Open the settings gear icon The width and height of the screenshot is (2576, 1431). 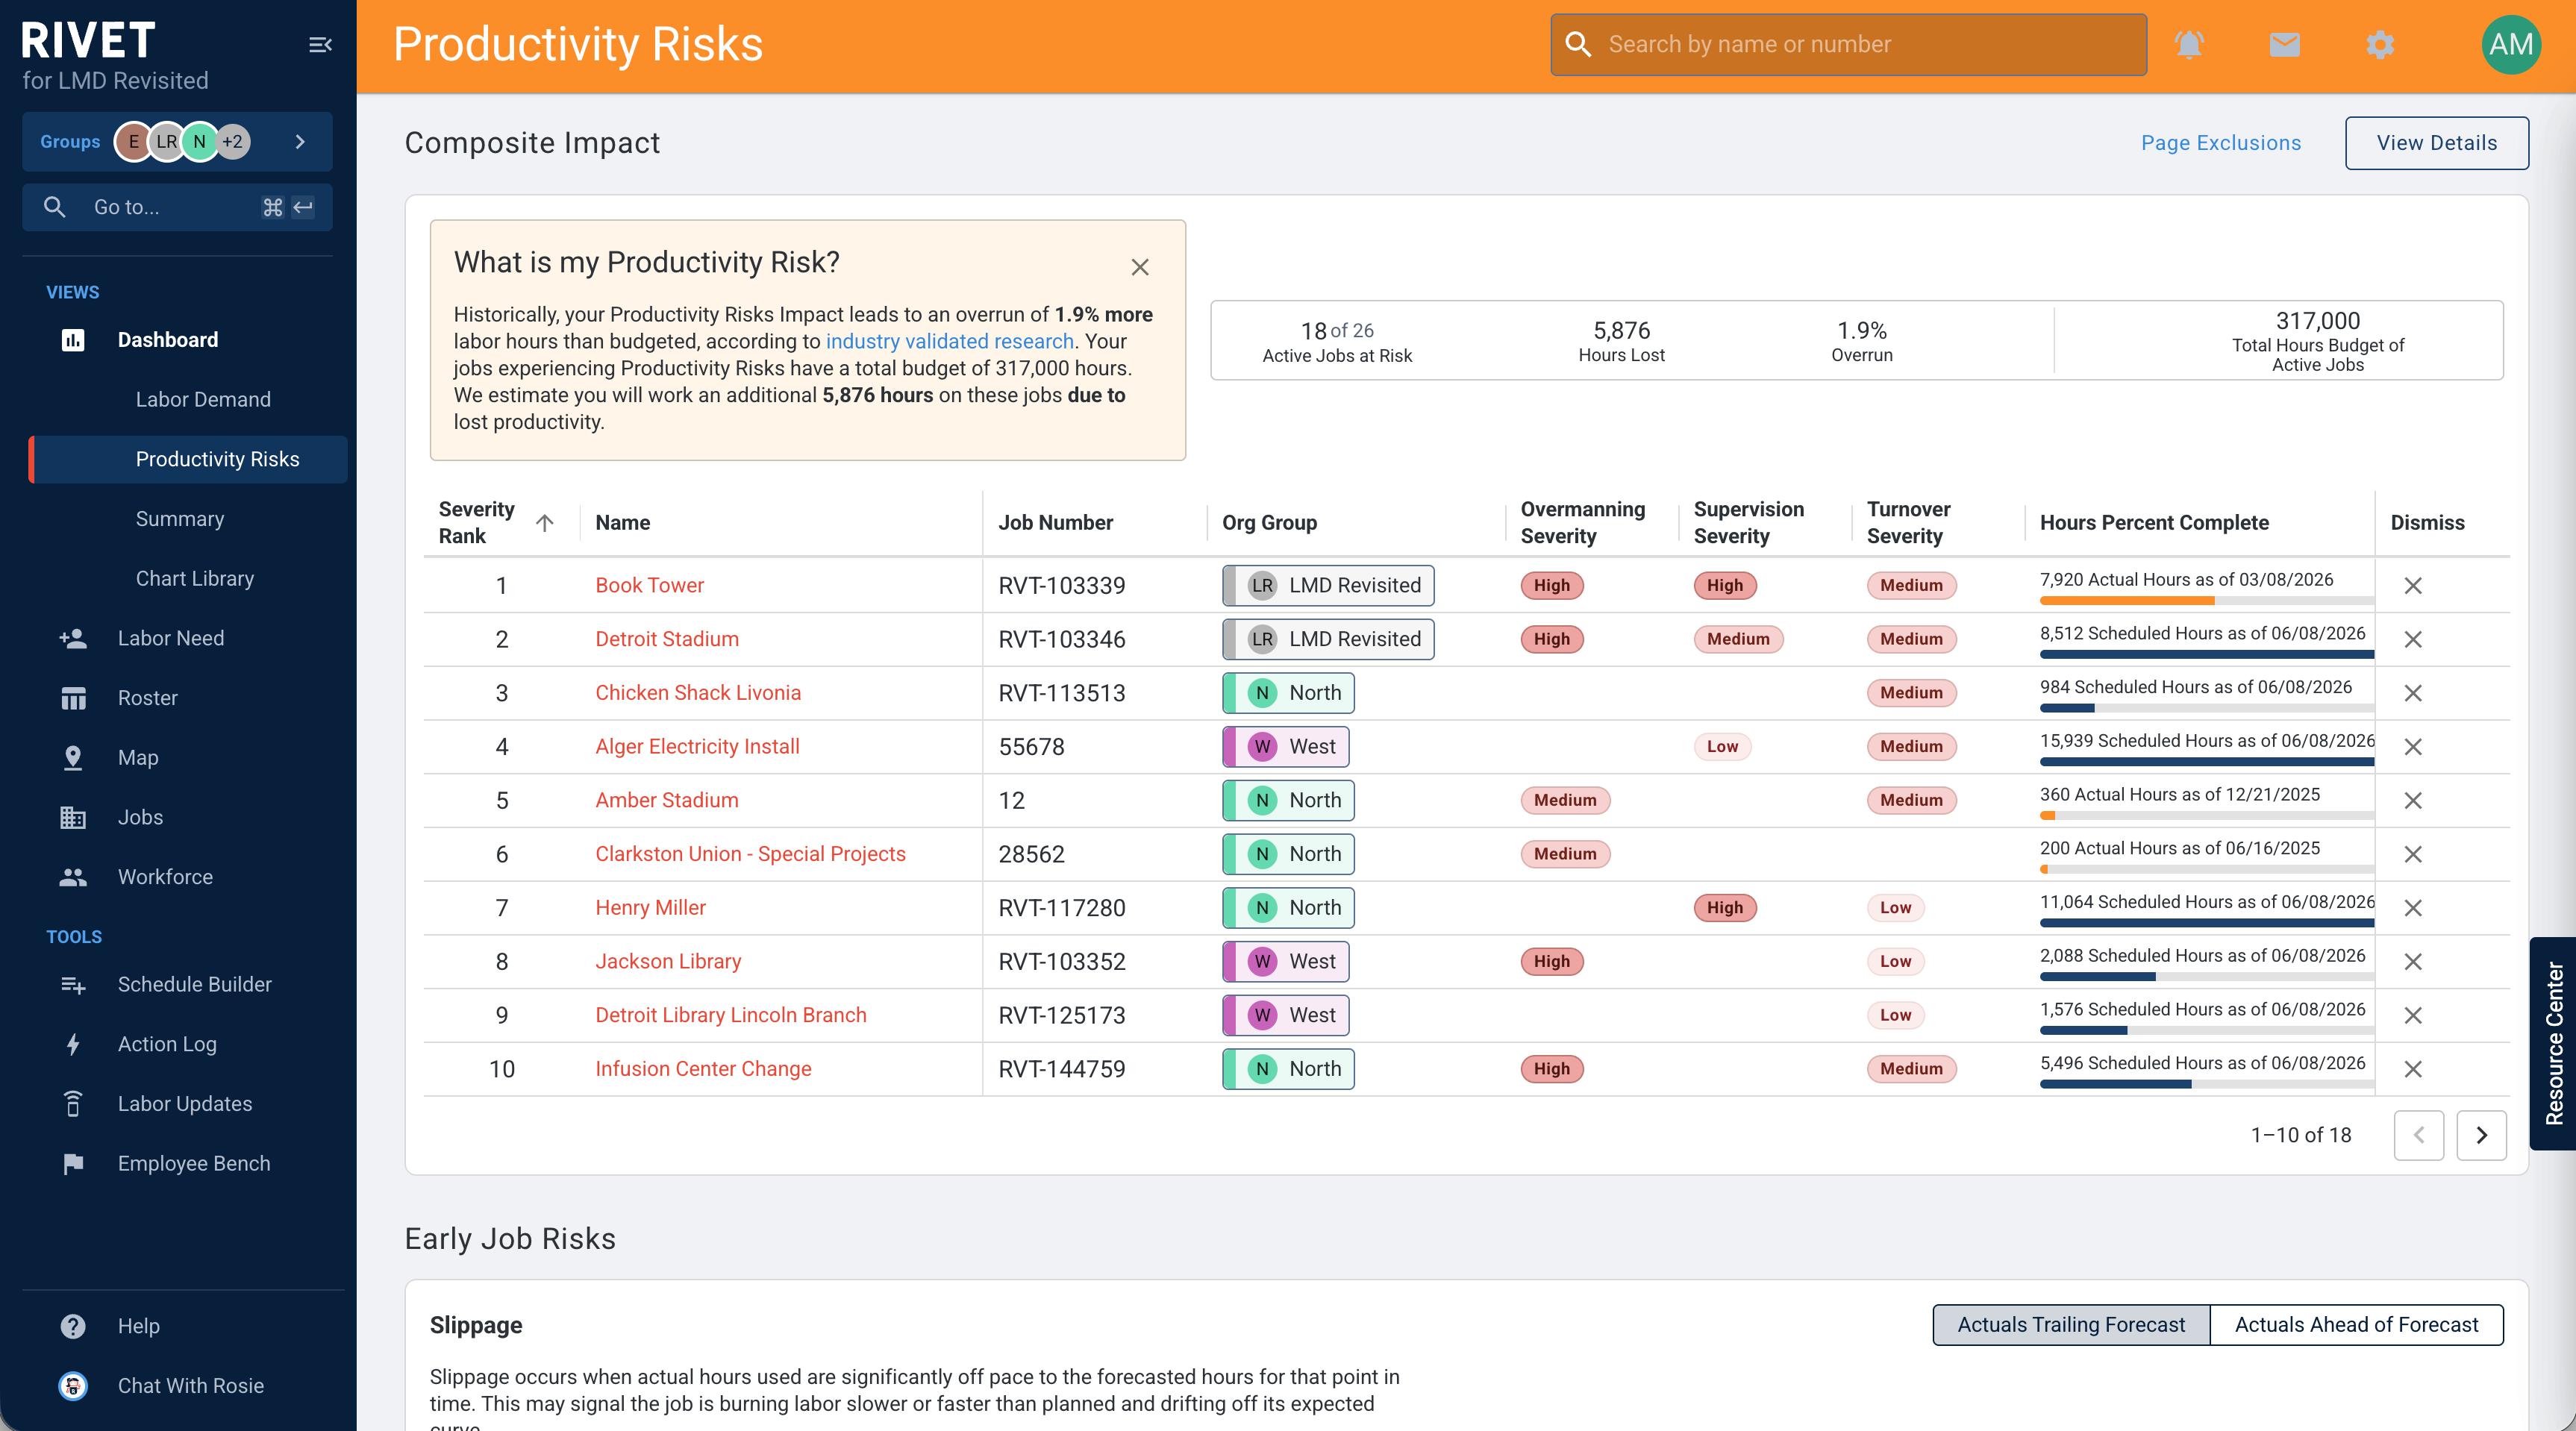tap(2380, 45)
